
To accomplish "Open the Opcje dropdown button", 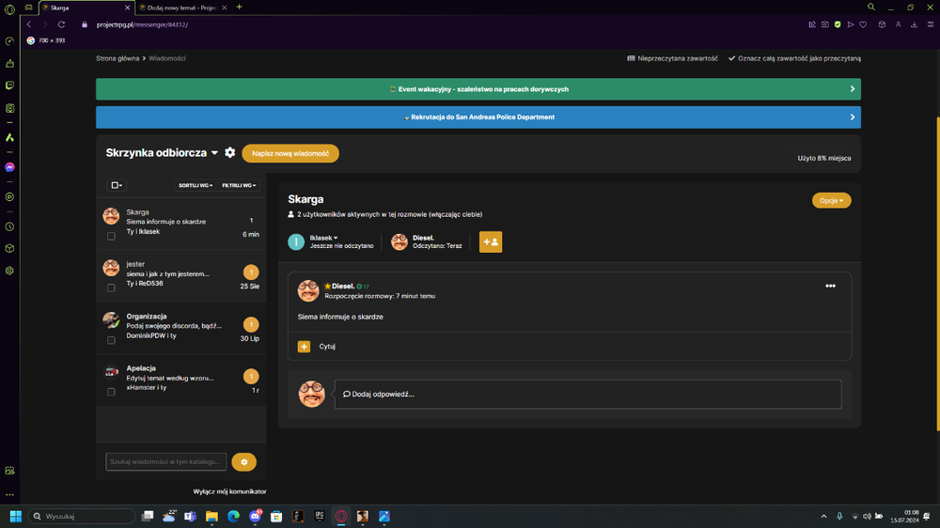I will tap(832, 201).
